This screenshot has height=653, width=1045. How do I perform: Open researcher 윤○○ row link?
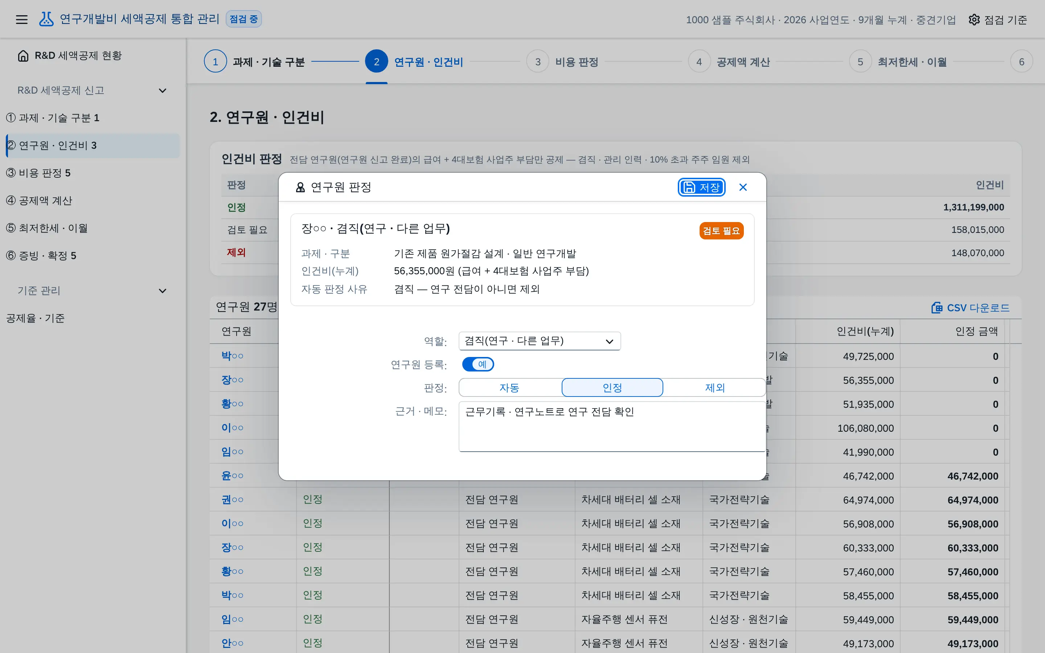point(232,476)
